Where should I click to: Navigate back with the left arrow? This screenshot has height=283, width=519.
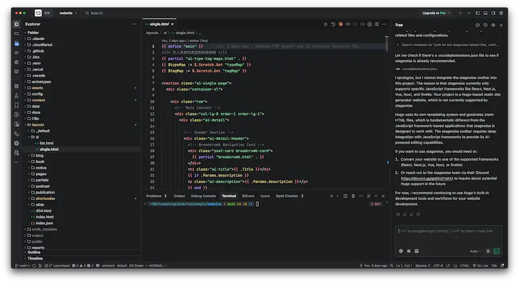(x=461, y=13)
